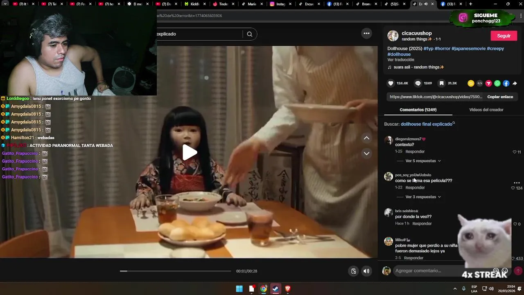The width and height of the screenshot is (524, 295).
Task: Click Copiar enlace button
Action: click(x=500, y=97)
